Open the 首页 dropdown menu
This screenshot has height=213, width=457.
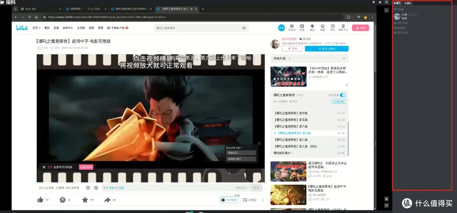(37, 28)
